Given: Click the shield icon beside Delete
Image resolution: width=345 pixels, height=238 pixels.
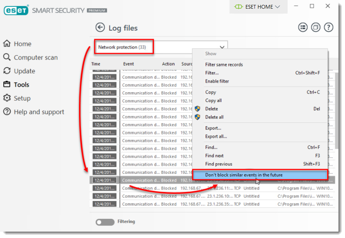Looking at the screenshot, I should coord(197,109).
